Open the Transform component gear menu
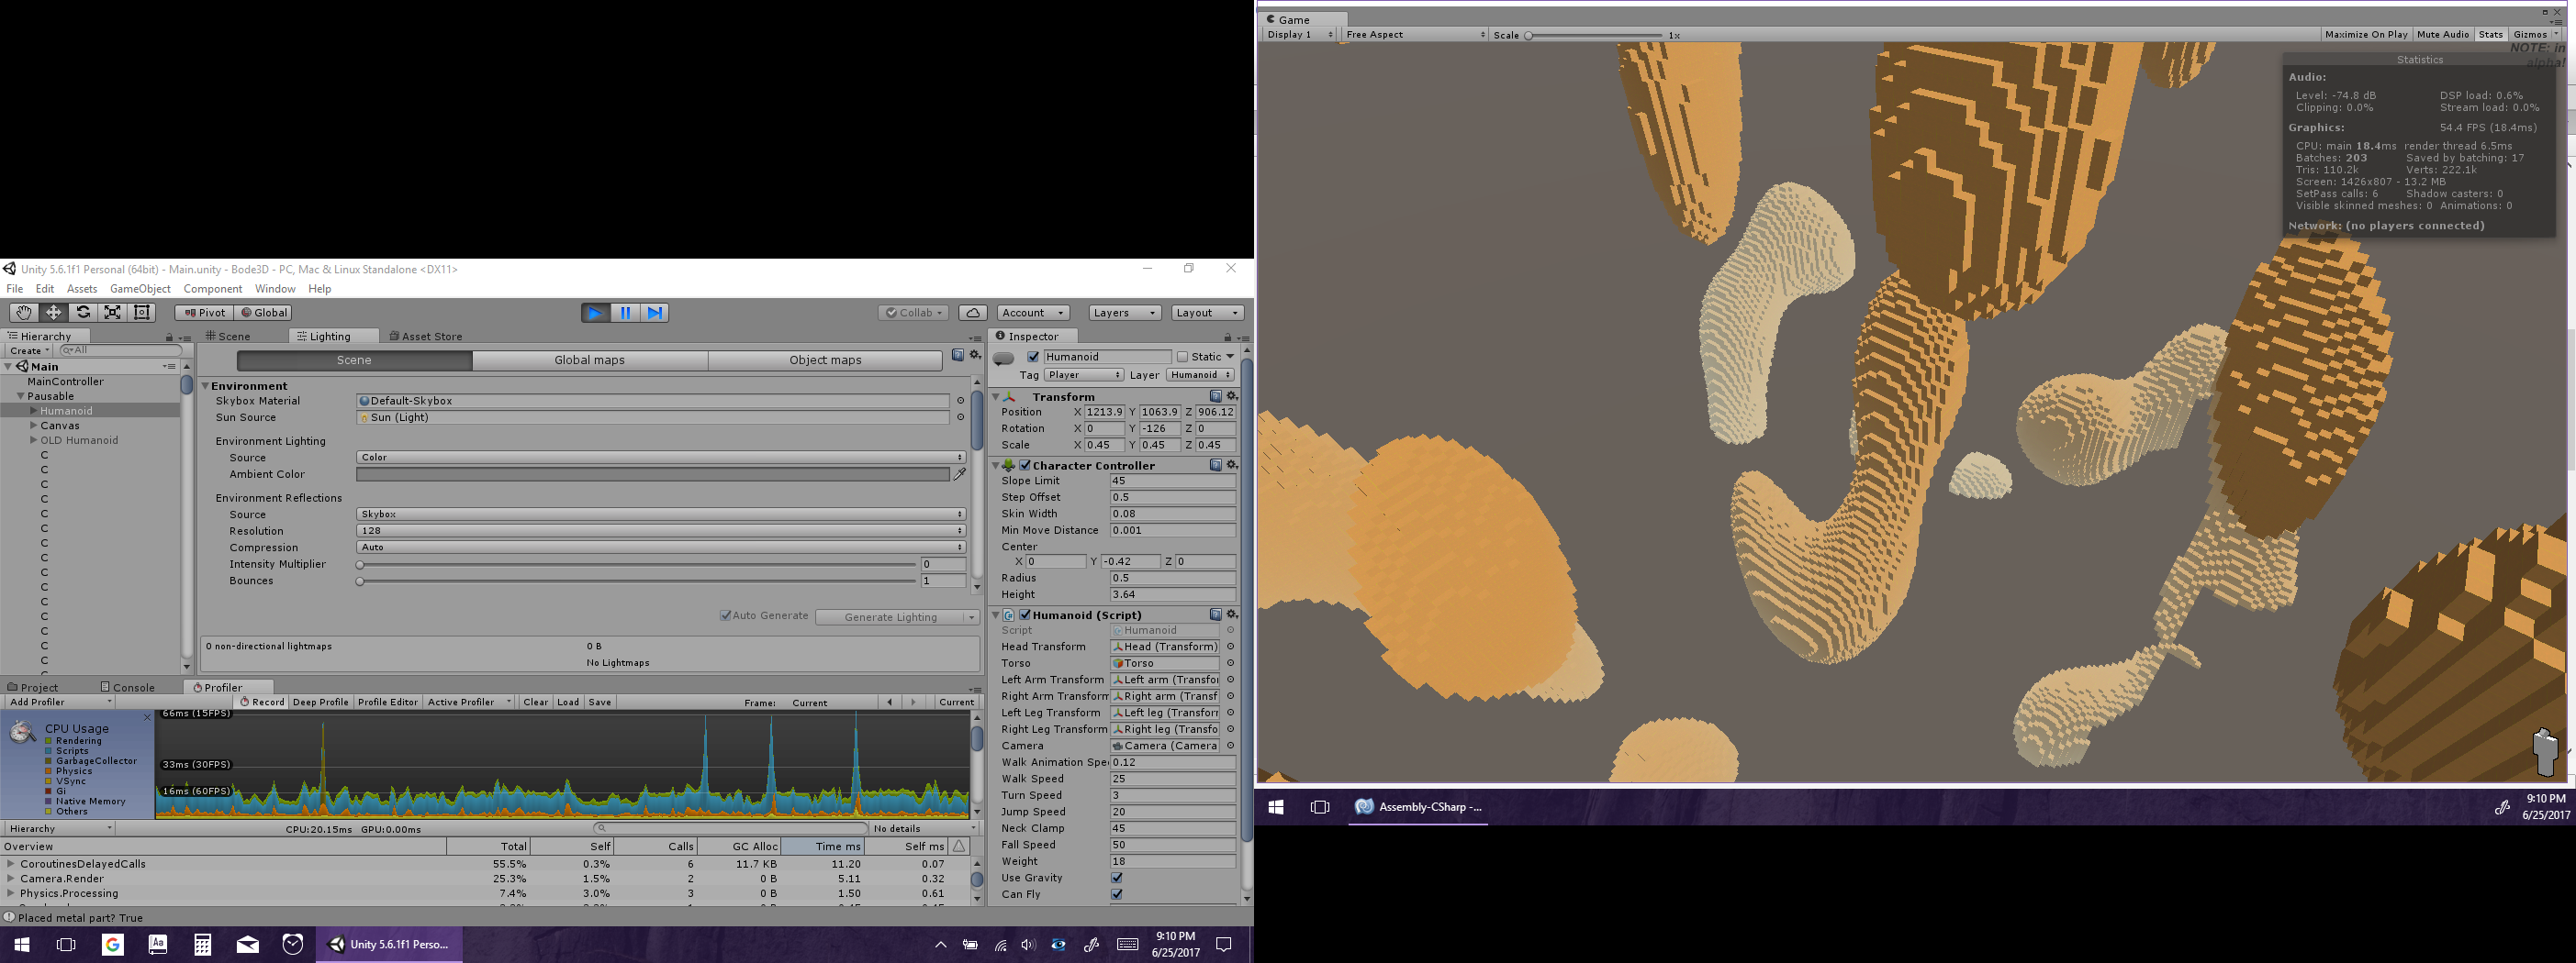This screenshot has height=963, width=2576. pyautogui.click(x=1232, y=396)
